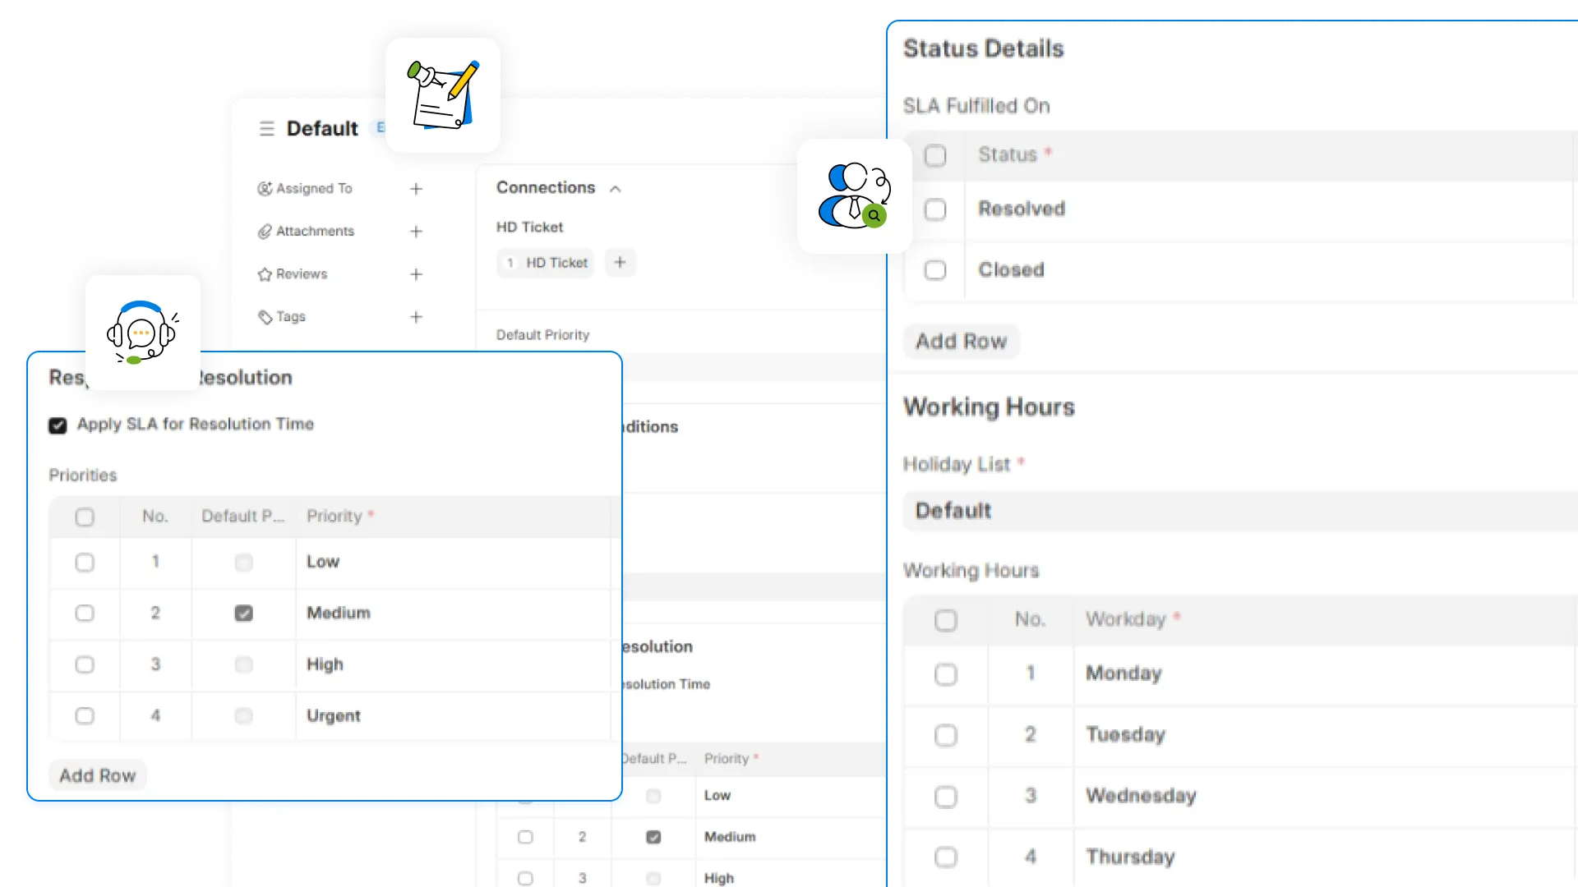Viewport: 1578px width, 887px height.
Task: Open the Holiday List Default field
Action: [x=1233, y=511]
